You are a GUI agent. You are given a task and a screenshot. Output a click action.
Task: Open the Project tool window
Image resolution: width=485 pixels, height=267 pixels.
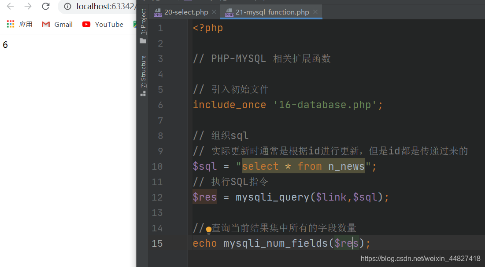pos(143,26)
